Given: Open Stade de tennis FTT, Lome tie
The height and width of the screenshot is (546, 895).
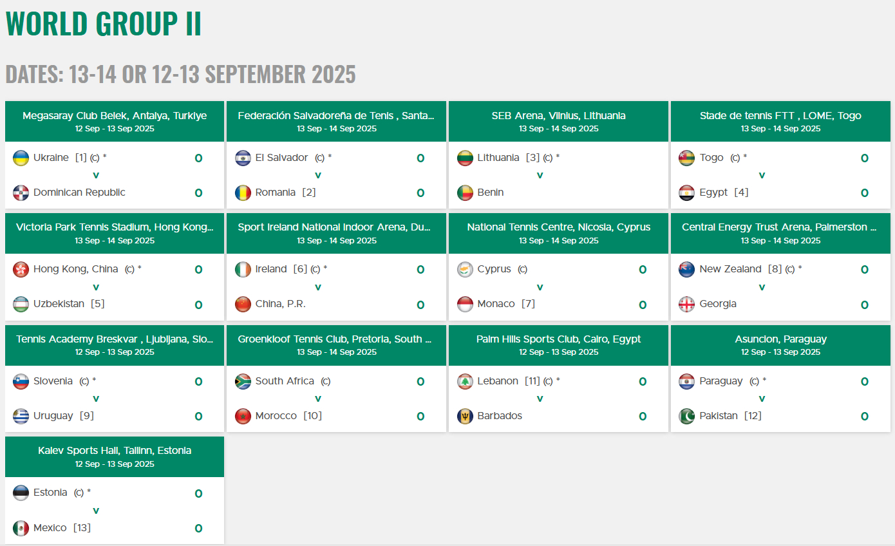Looking at the screenshot, I should (x=780, y=121).
